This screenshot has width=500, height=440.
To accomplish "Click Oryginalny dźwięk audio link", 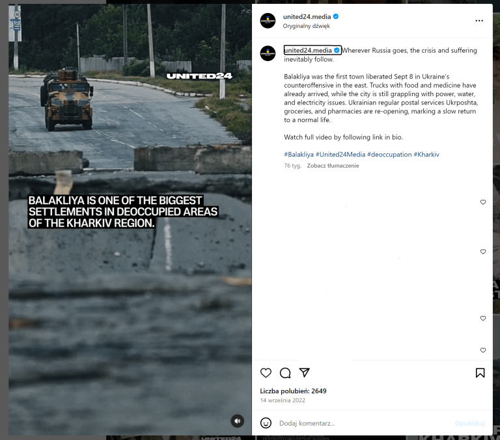I will (306, 26).
